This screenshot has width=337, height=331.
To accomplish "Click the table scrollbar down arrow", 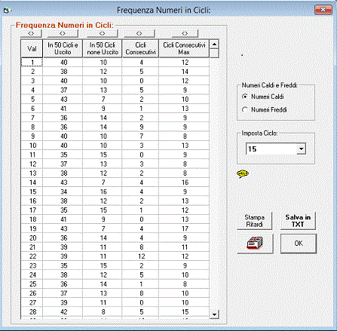I will click(214, 314).
